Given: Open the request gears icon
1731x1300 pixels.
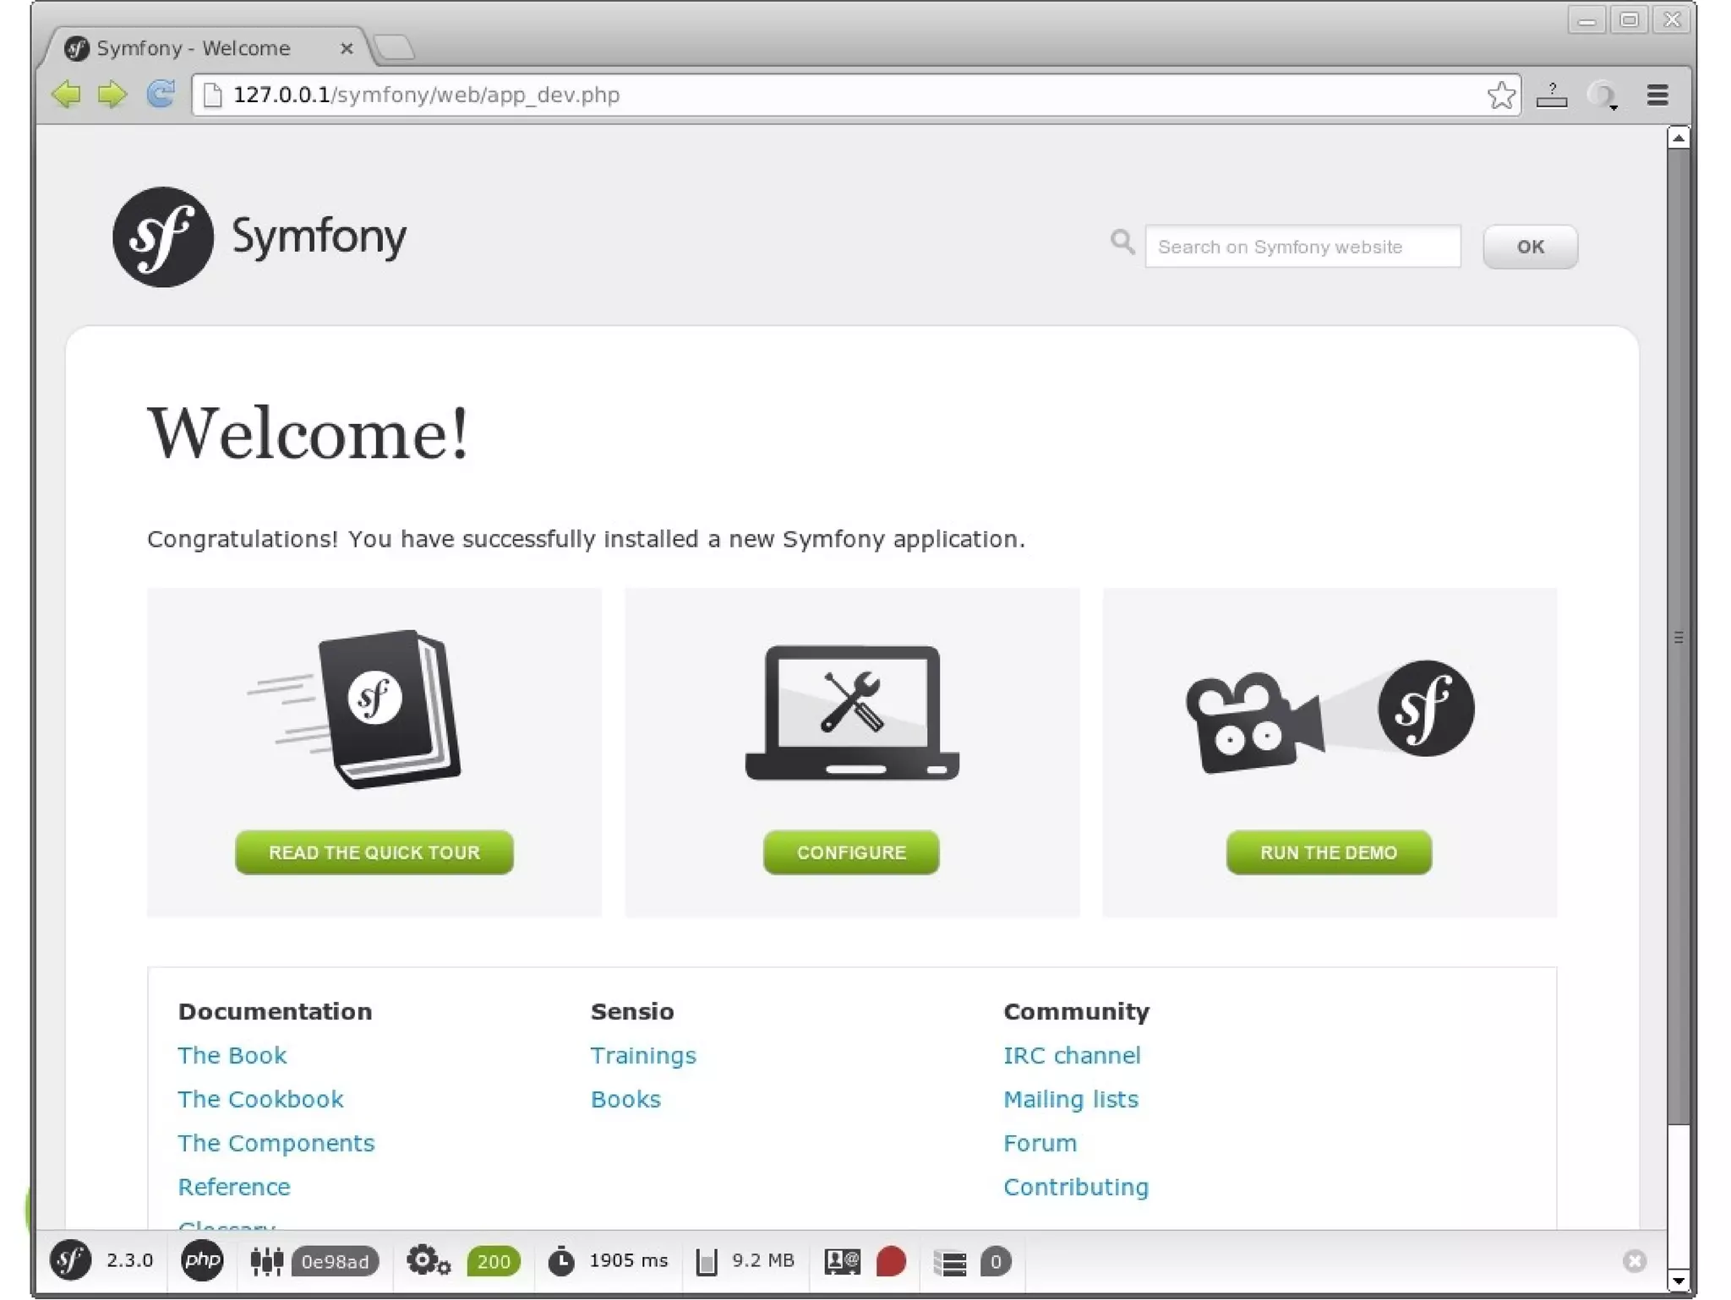Looking at the screenshot, I should [428, 1260].
